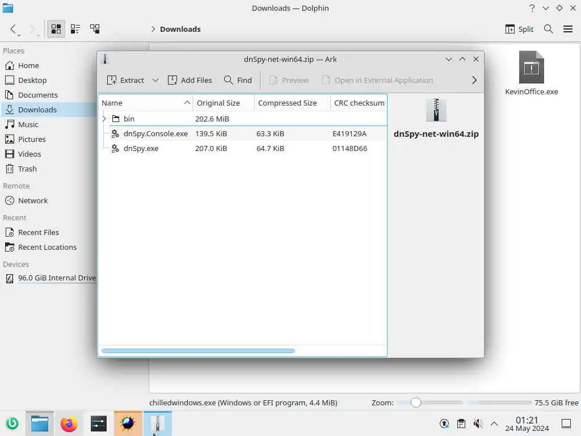
Task: Click the Downloads breadcrumb
Action: click(x=180, y=29)
